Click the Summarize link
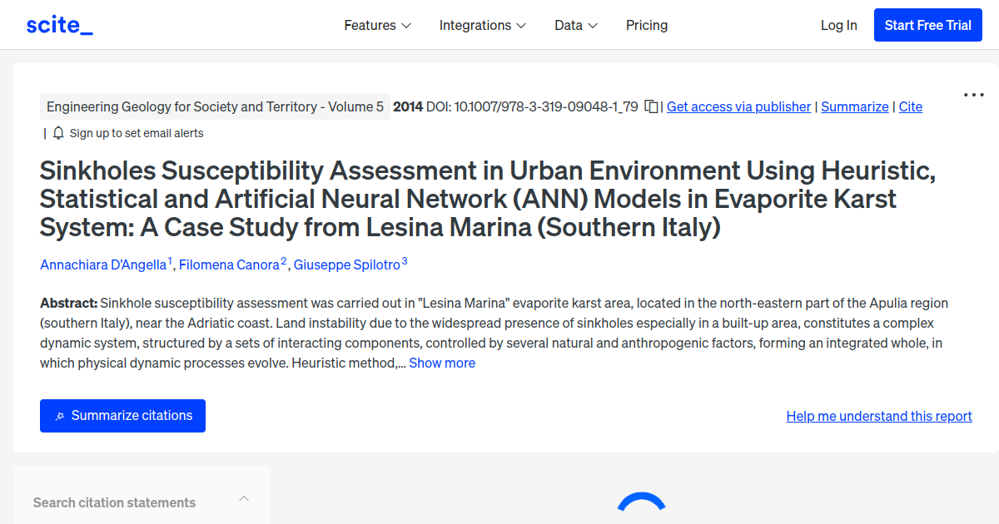The height and width of the screenshot is (524, 999). pos(855,106)
